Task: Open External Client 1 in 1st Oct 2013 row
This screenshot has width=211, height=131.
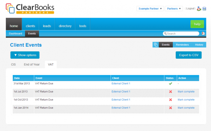Action: coord(121,100)
